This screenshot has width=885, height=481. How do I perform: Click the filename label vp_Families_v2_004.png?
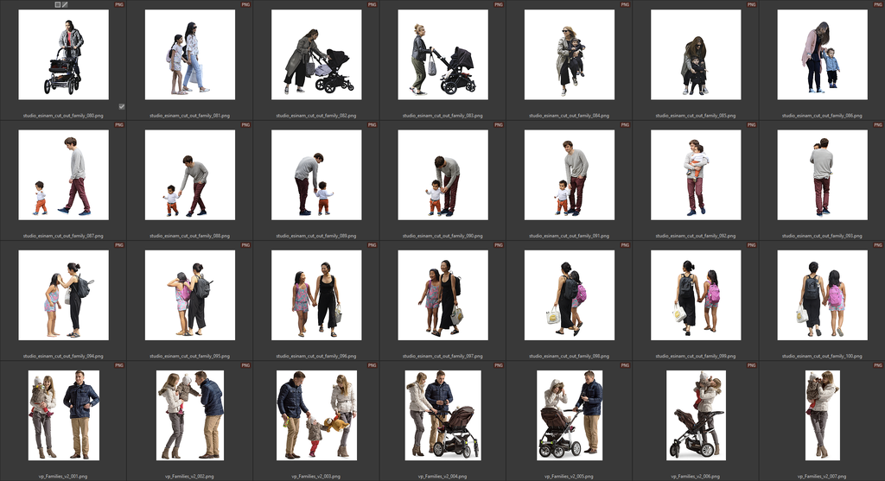[x=442, y=475]
